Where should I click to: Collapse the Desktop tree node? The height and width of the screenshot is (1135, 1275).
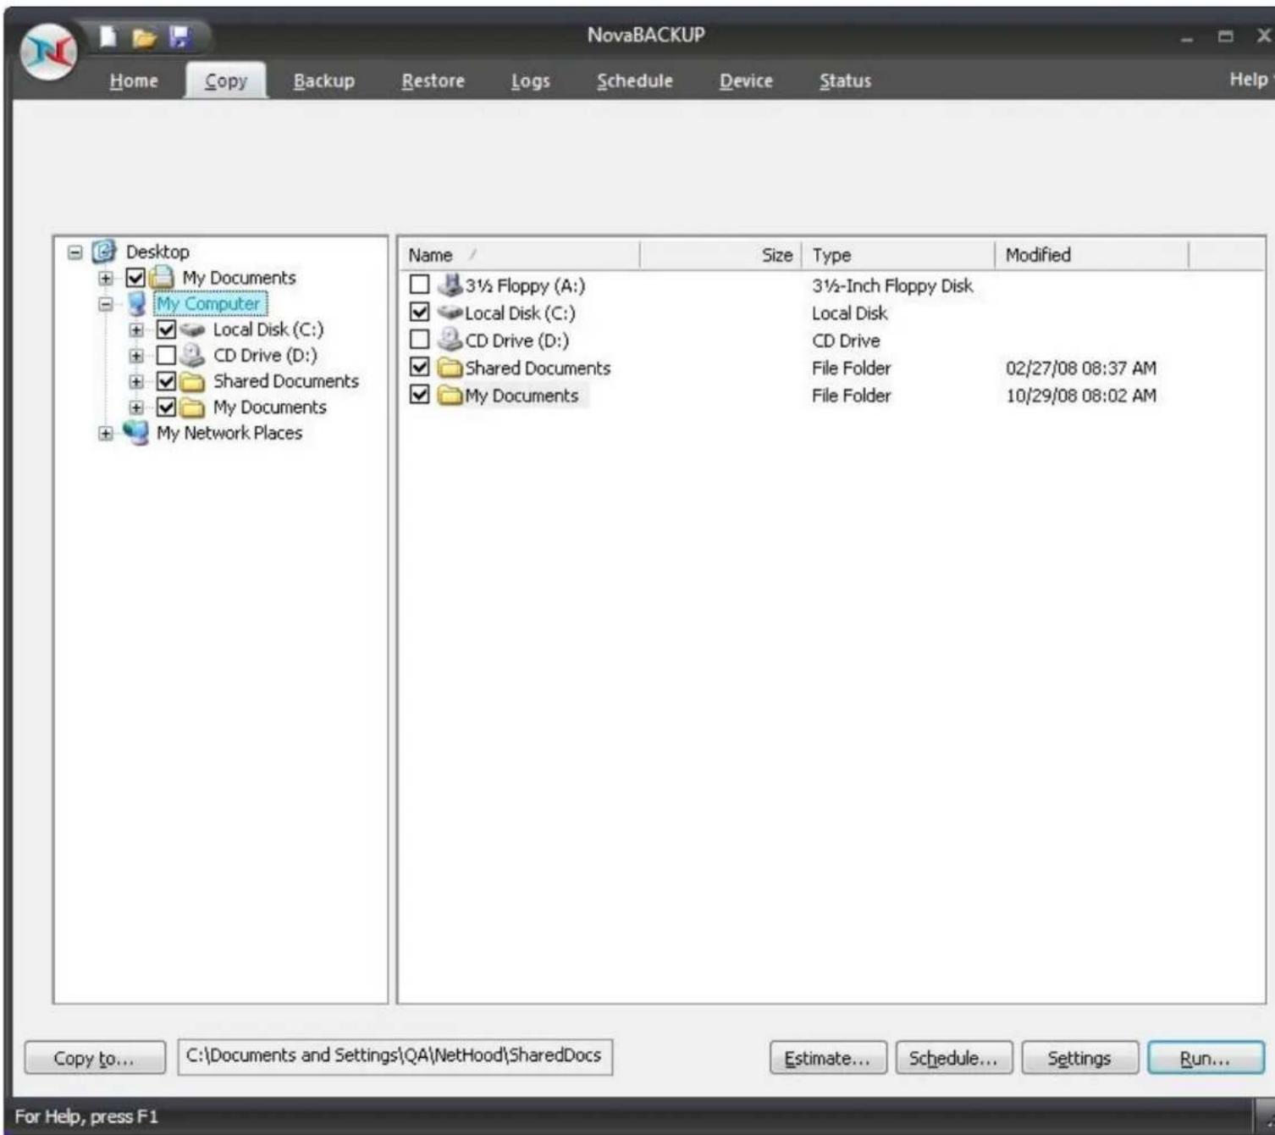pyautogui.click(x=75, y=252)
